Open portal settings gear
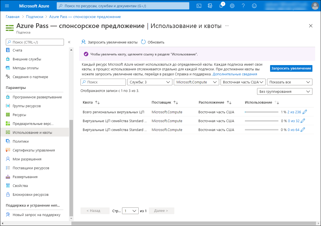The image size is (321, 226). [x=232, y=6]
